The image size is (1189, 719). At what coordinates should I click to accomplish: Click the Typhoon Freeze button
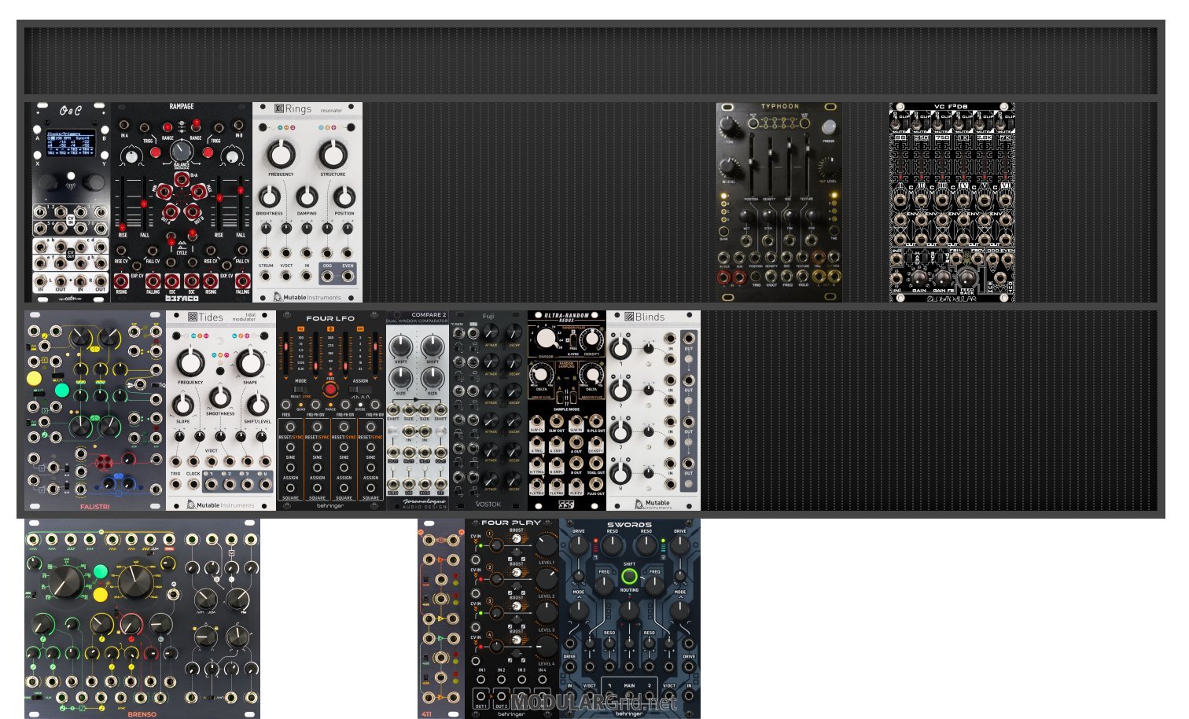point(828,127)
